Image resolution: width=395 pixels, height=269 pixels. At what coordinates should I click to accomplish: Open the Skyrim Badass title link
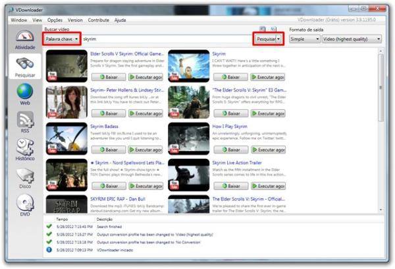coord(104,126)
